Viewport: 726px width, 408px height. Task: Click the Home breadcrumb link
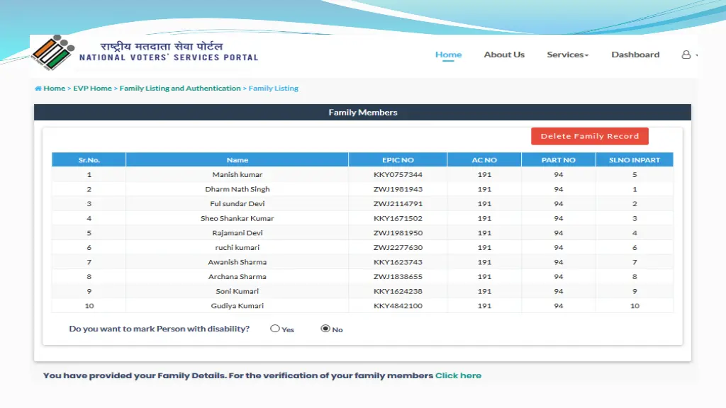(54, 89)
